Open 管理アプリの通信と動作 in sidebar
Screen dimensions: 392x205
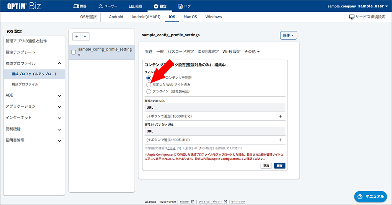[x=34, y=41]
